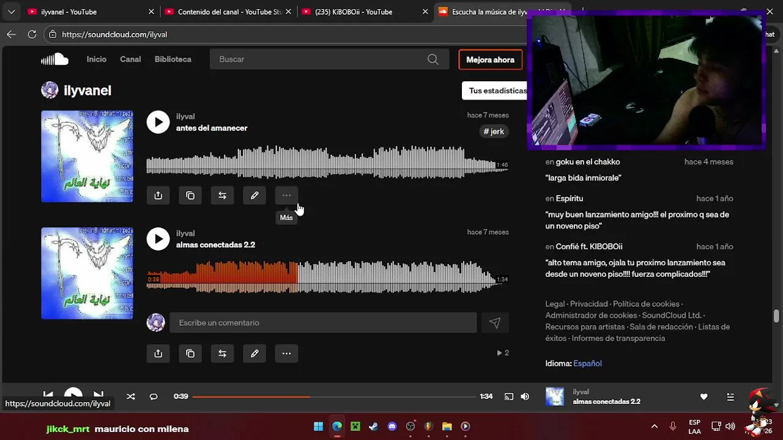Open Tus estadísticas button
This screenshot has height=440, width=783.
click(495, 90)
